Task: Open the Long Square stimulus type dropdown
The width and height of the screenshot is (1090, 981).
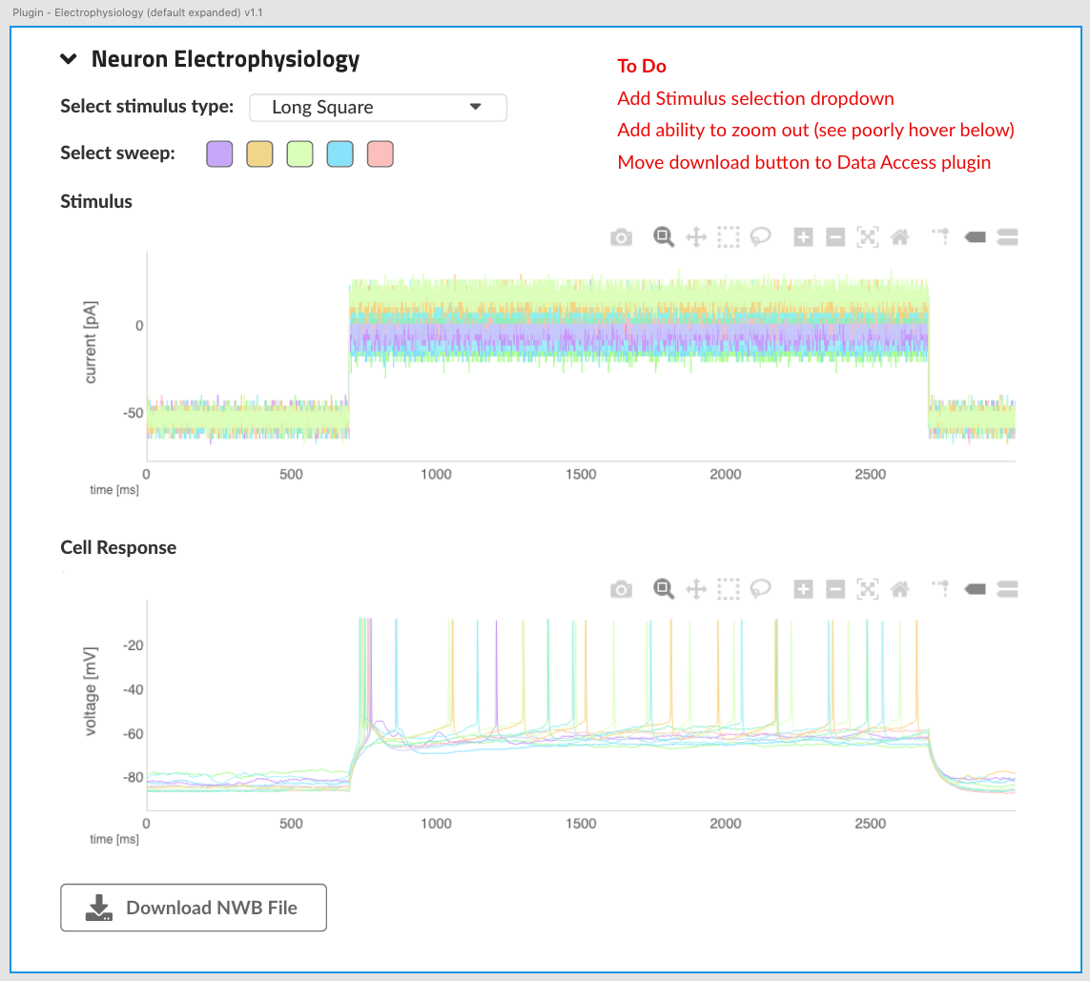Action: (378, 108)
